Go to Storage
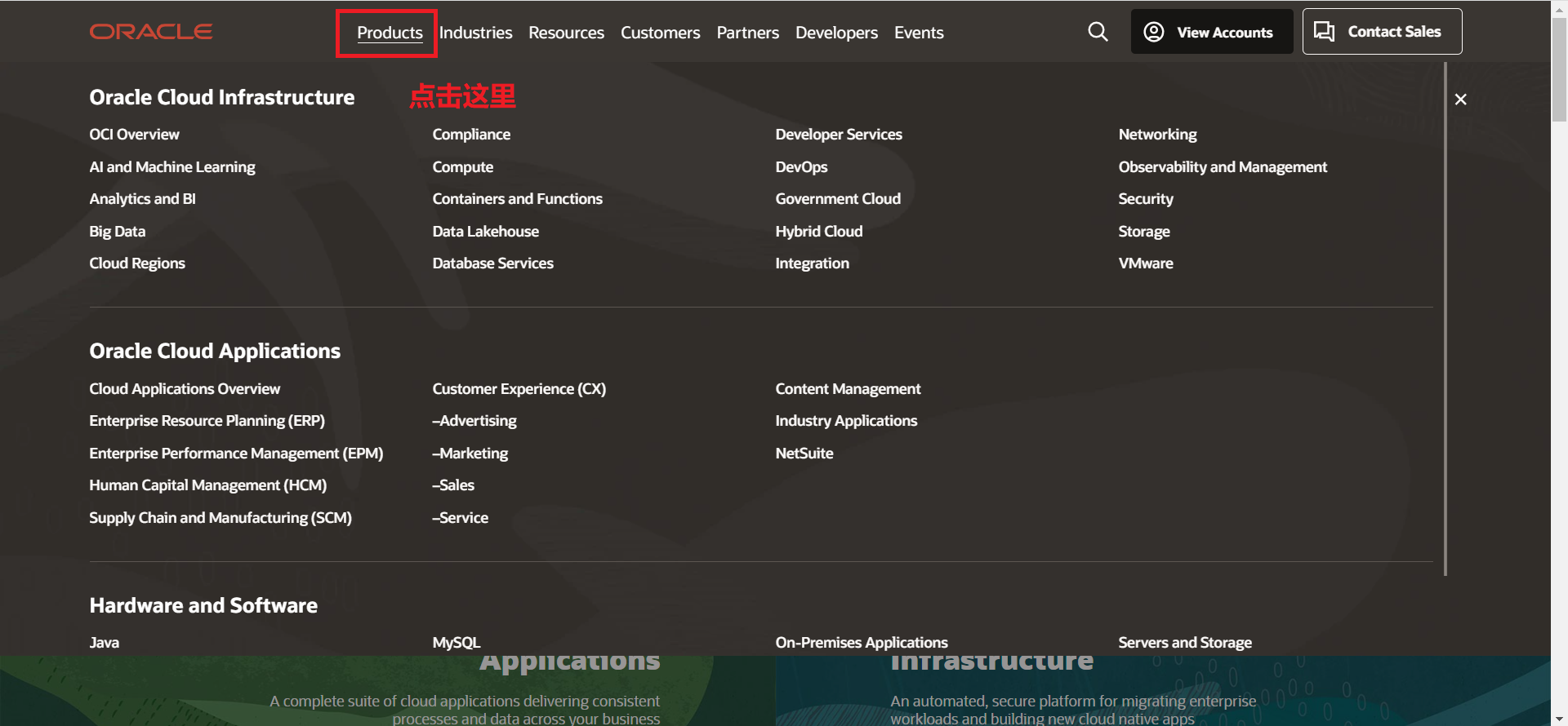Viewport: 1568px width, 726px height. (1144, 232)
